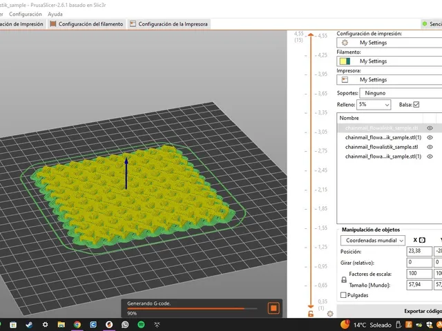Click the printer icon on the Configuración de la Impresora tab
Image resolution: width=442 pixels, height=331 pixels.
tap(133, 24)
